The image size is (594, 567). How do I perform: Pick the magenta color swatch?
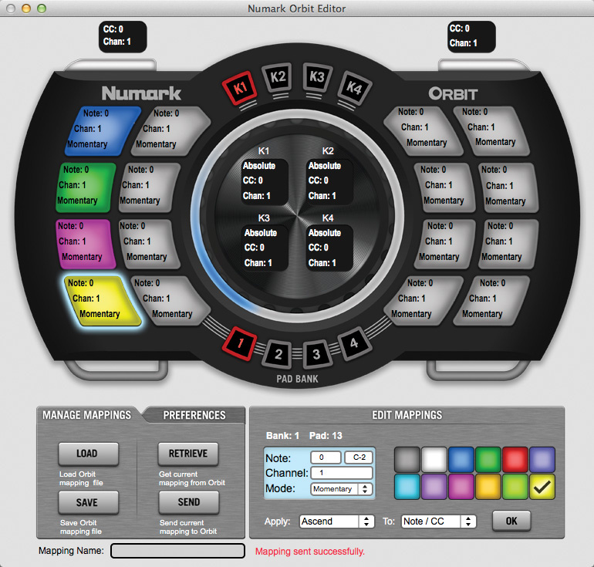[x=461, y=487]
